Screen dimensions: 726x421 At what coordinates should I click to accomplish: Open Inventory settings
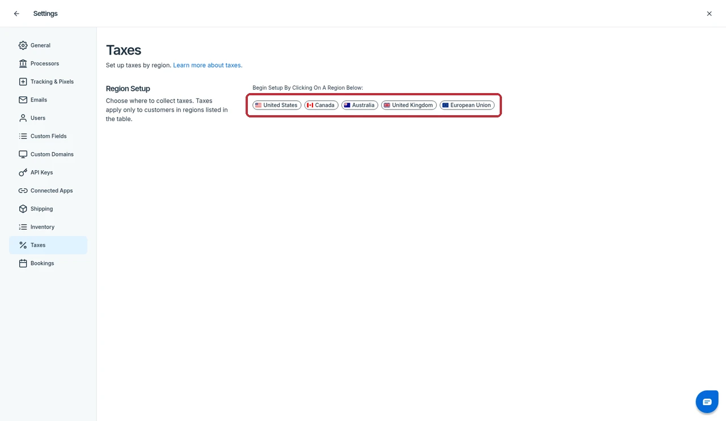(x=48, y=227)
